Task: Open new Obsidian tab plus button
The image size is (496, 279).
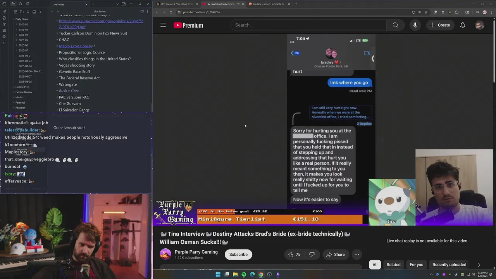Action: point(93,4)
